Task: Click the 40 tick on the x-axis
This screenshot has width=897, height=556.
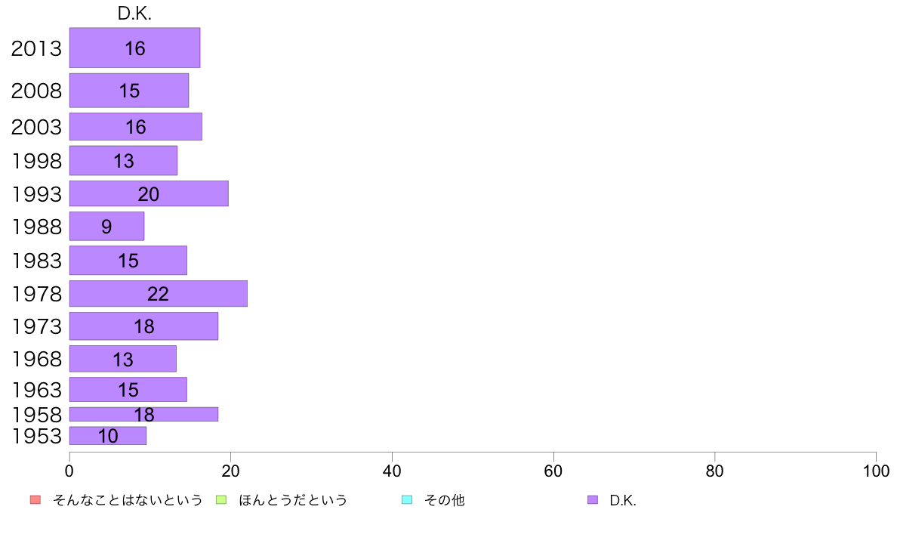Action: click(x=392, y=471)
